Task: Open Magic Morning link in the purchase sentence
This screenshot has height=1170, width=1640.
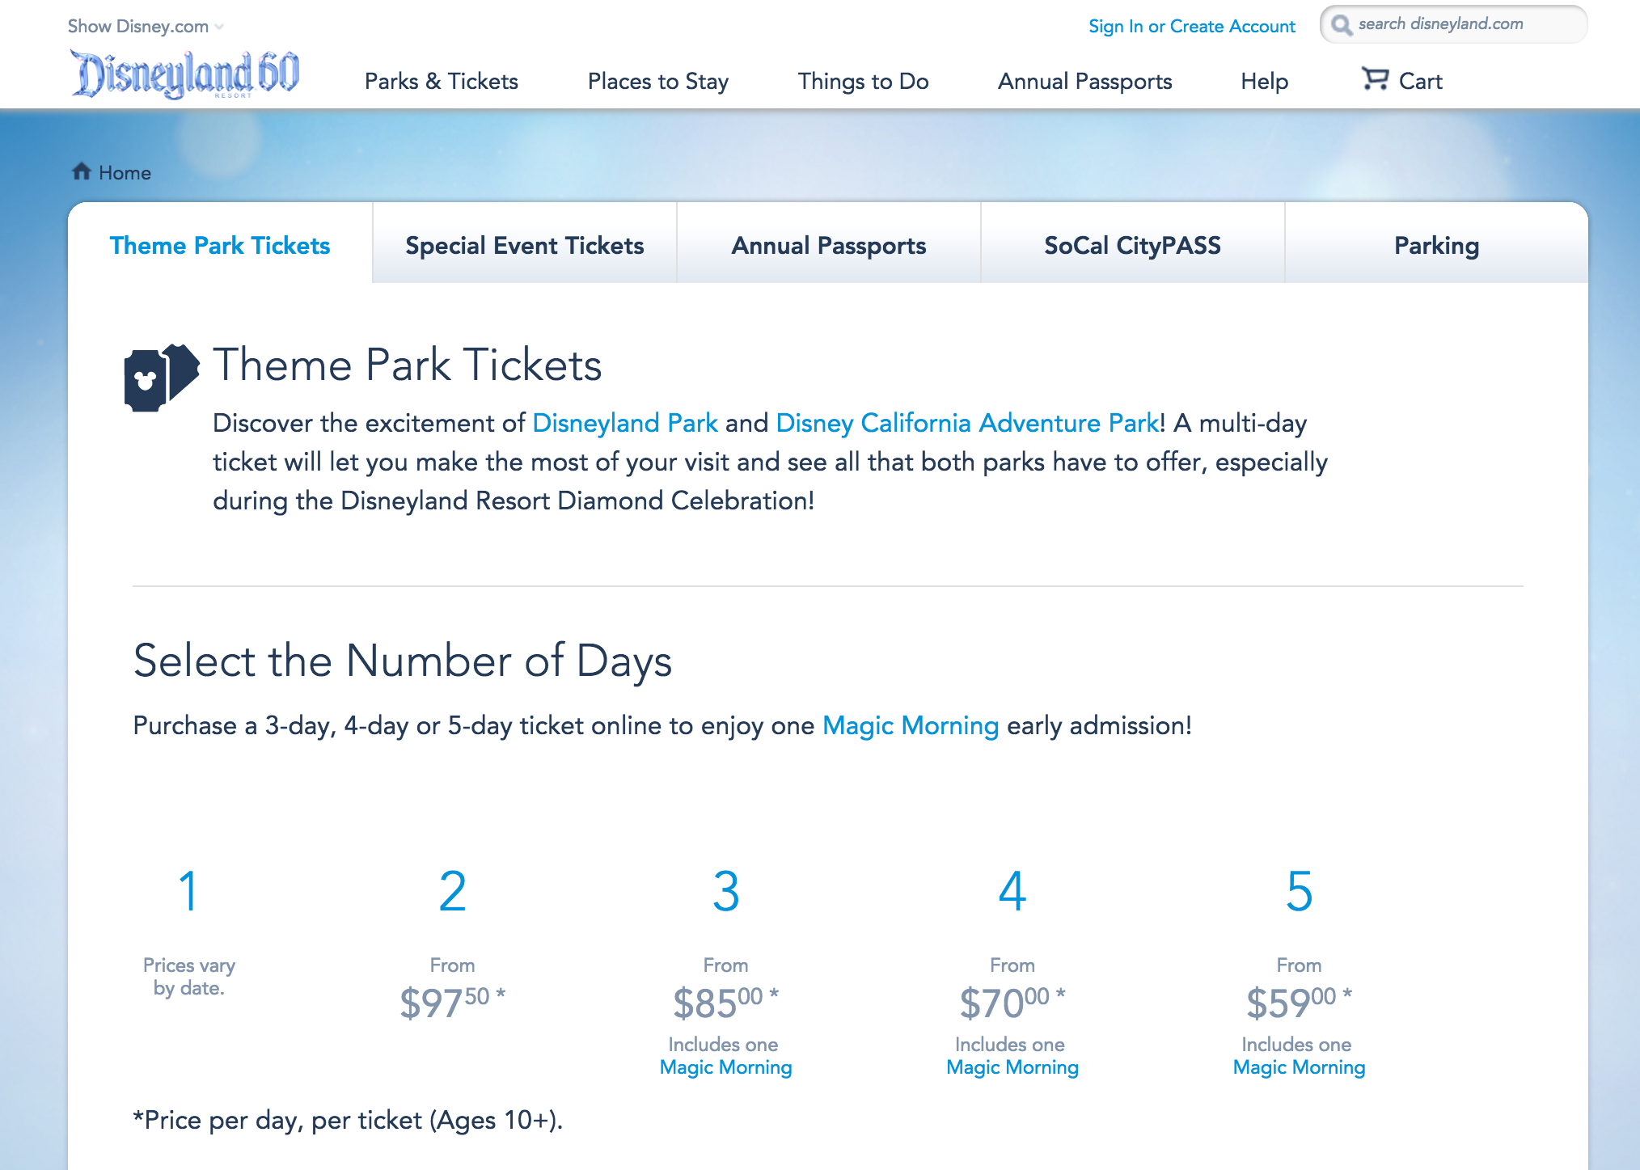Action: (911, 725)
